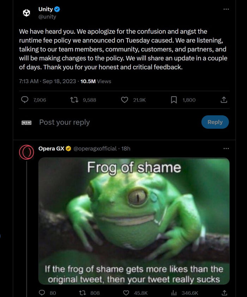Click the Post your reply field

coord(64,122)
